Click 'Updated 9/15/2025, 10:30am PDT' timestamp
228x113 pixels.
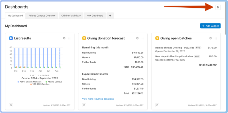(x=202, y=105)
